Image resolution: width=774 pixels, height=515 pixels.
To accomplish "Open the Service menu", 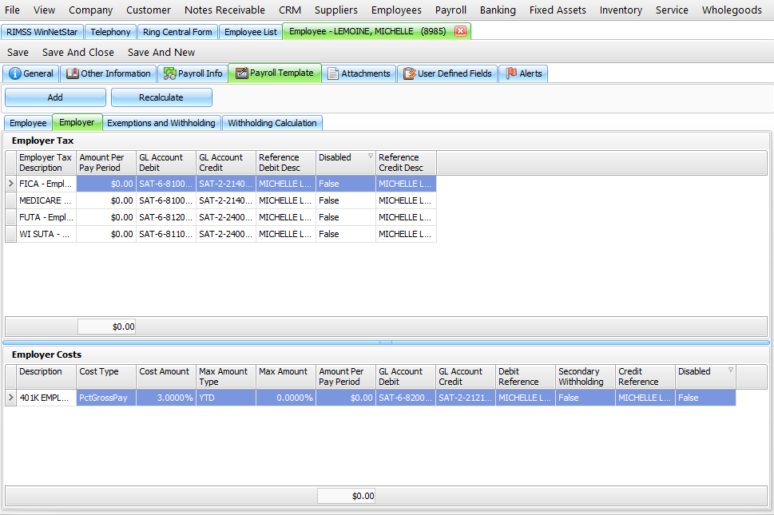I will (x=672, y=10).
